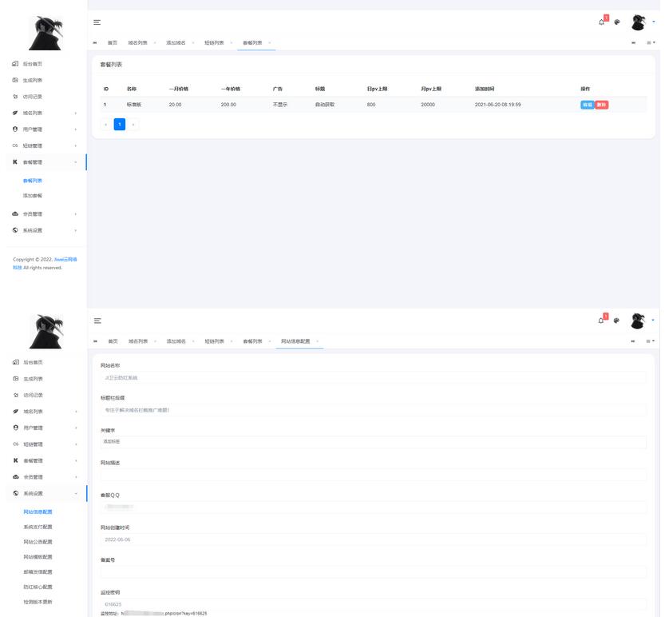Open the theme palette icon in the lower header
The width and height of the screenshot is (665, 617).
tap(617, 320)
